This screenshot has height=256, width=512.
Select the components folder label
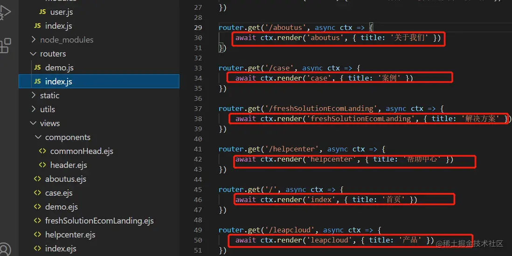click(x=68, y=138)
